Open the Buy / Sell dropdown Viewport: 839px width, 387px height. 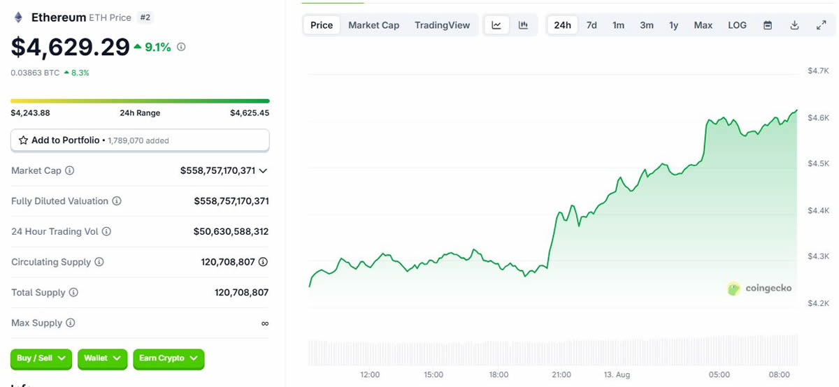point(41,358)
